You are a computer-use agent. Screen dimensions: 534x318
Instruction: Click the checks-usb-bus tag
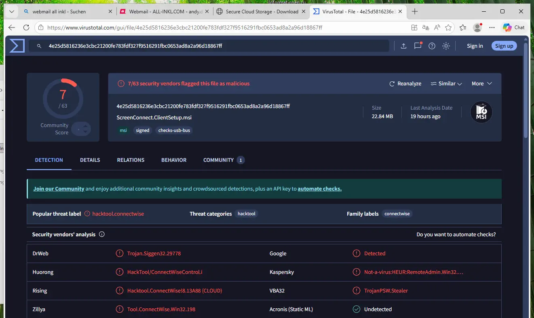tap(174, 131)
